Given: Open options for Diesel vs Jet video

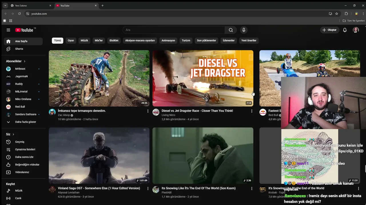Looking at the screenshot, I should 252,111.
